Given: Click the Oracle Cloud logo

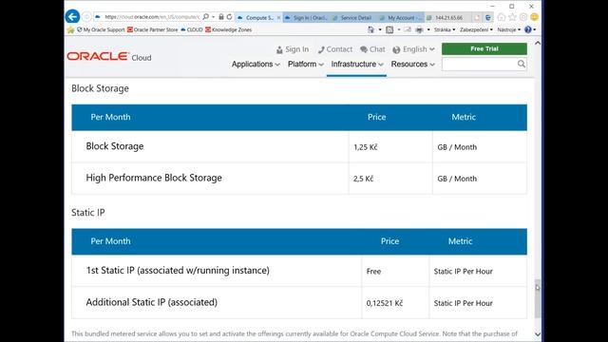Looking at the screenshot, I should (x=109, y=57).
